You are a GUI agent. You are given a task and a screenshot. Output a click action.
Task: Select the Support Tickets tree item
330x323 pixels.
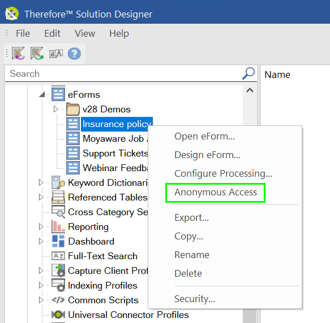coord(115,153)
